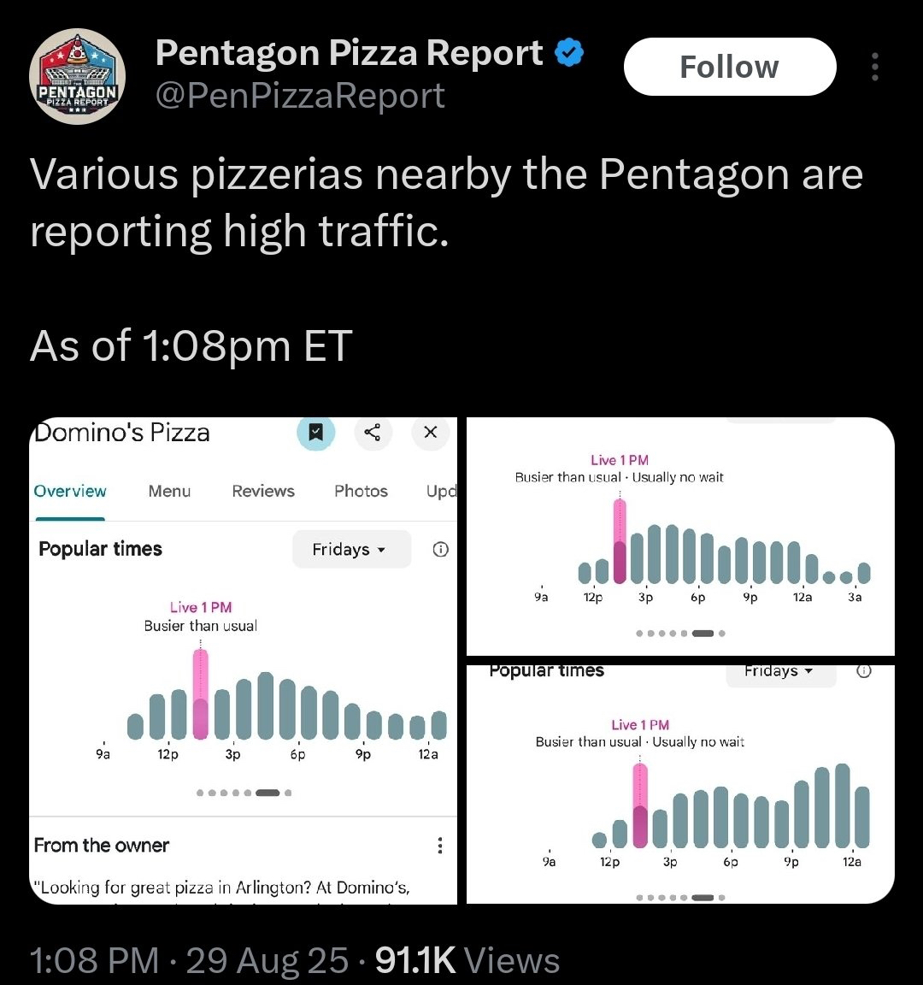Screen dimensions: 923x985
Task: Open the Fridays dropdown in bottom-right chart
Action: click(x=778, y=672)
